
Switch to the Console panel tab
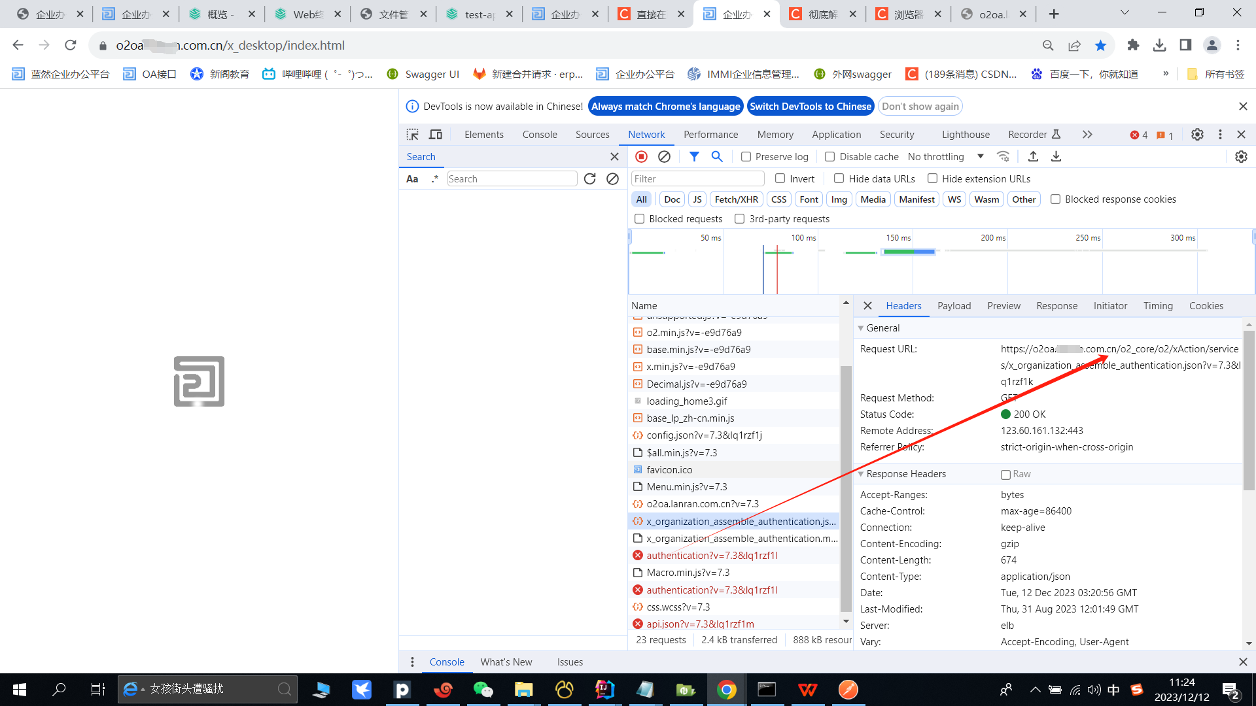[539, 135]
